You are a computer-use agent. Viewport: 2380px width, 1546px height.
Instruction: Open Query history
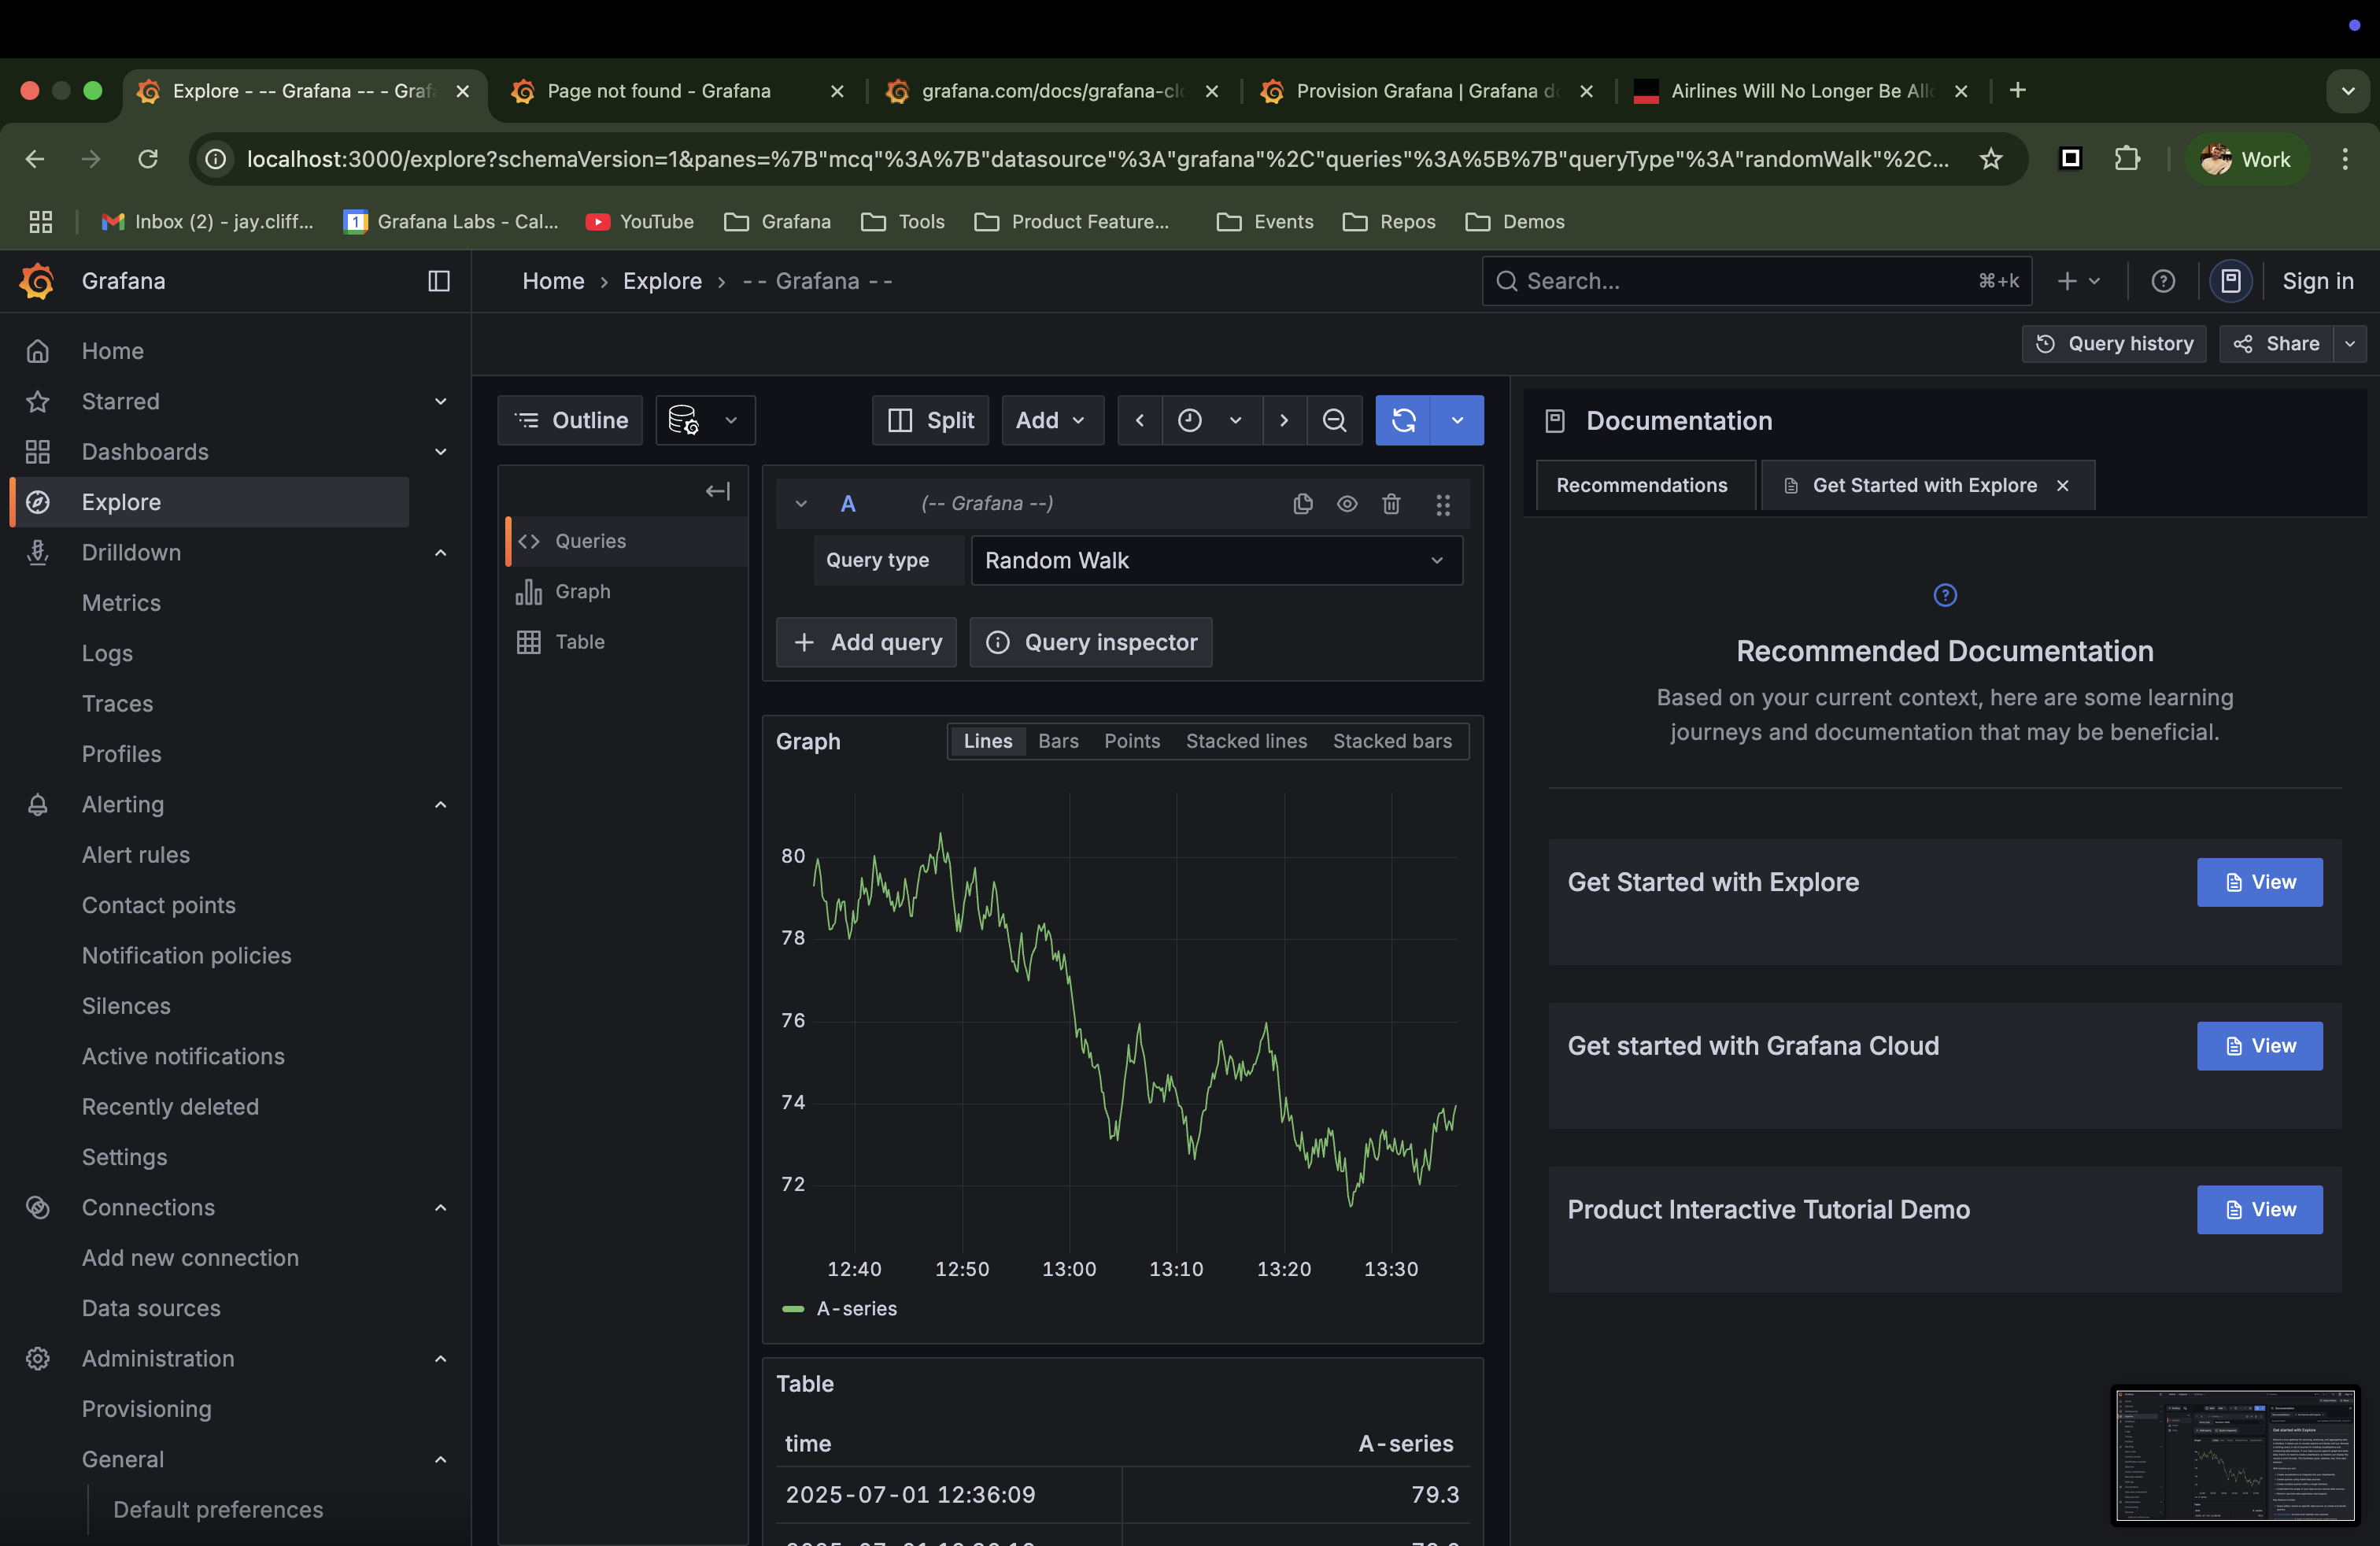tap(2114, 343)
